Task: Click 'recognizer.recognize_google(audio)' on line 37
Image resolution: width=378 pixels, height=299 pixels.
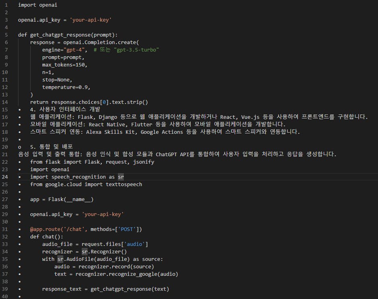Action: [x=127, y=274]
